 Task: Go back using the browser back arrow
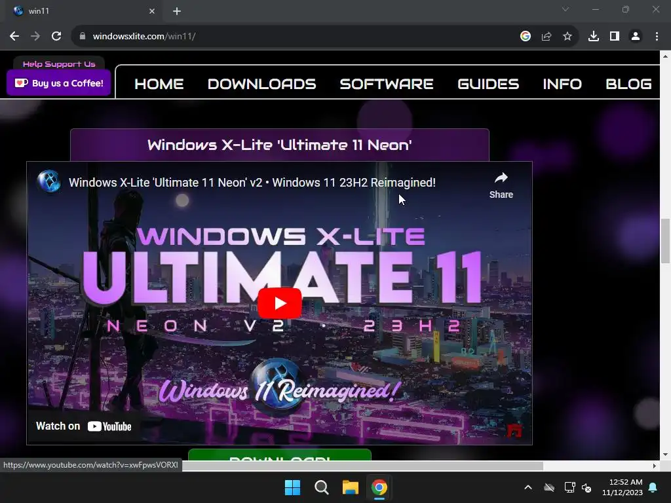click(x=14, y=37)
